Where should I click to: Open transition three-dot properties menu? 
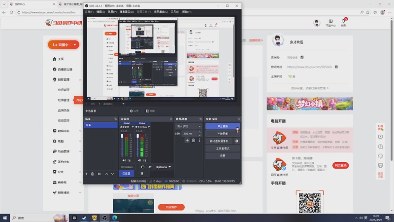pyautogui.click(x=199, y=140)
